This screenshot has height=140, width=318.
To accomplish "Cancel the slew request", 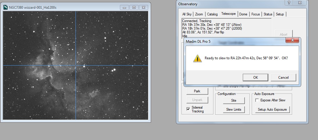I will (x=283, y=78).
